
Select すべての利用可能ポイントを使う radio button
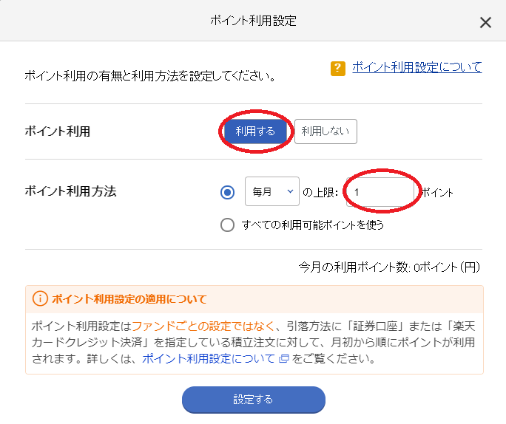[x=228, y=225]
